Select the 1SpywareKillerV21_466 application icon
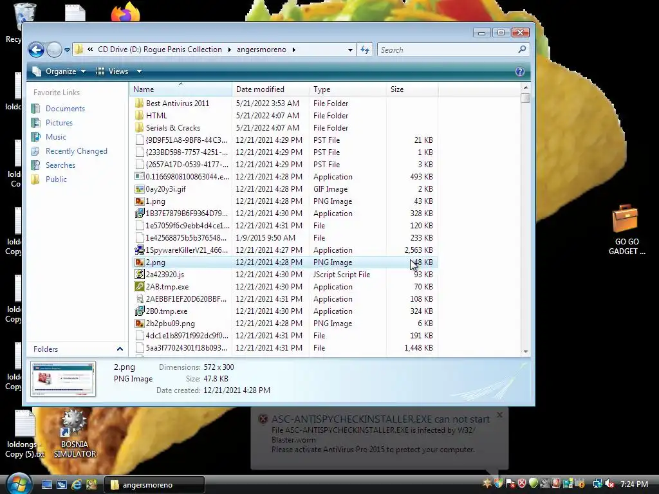659x494 pixels. (x=140, y=250)
